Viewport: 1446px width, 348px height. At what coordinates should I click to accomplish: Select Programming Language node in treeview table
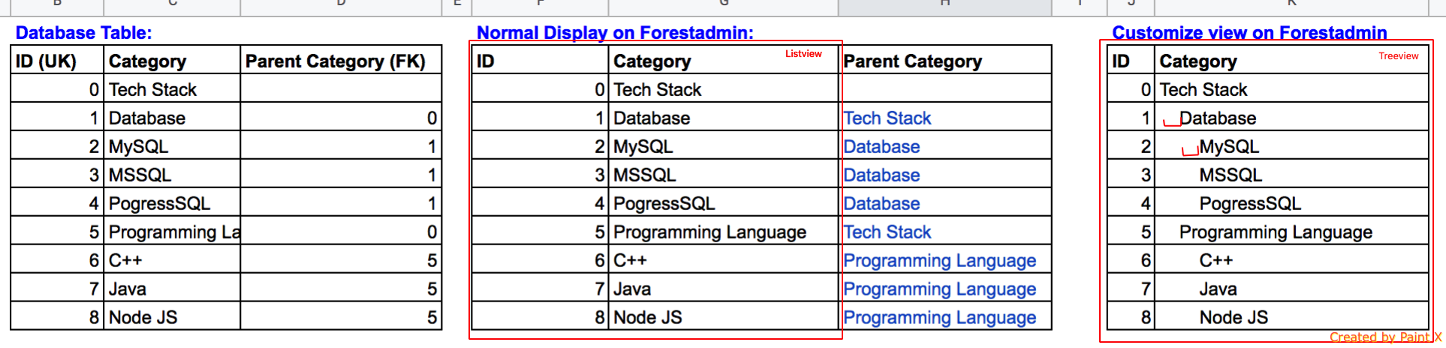pos(1275,232)
